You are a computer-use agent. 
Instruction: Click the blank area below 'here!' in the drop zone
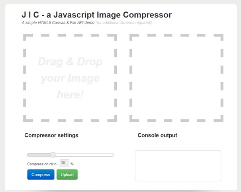(70, 109)
